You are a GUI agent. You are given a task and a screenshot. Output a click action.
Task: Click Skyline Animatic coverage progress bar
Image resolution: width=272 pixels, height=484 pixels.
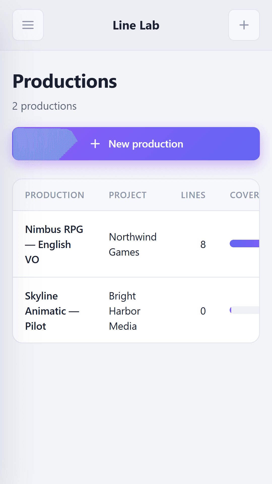click(x=244, y=310)
